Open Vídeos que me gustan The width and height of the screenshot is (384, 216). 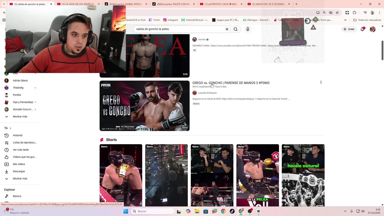click(x=20, y=157)
